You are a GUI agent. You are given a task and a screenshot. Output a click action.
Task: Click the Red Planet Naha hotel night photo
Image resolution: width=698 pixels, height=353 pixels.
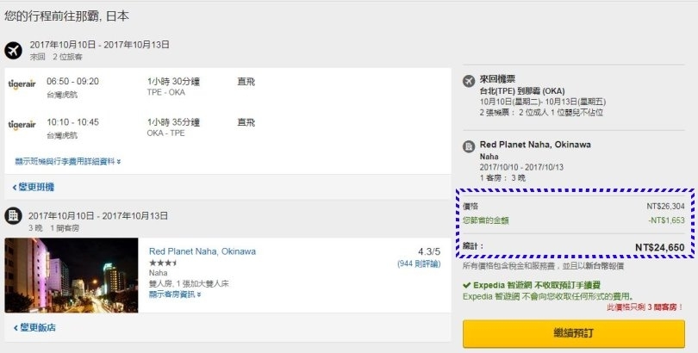point(71,275)
